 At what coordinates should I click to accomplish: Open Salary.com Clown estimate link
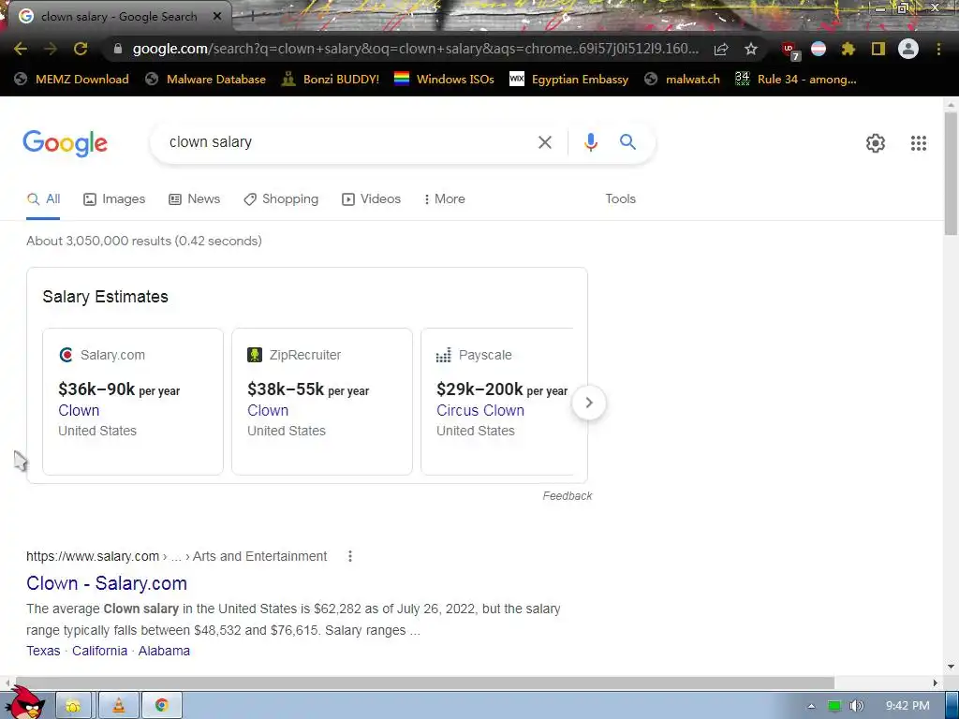(79, 410)
